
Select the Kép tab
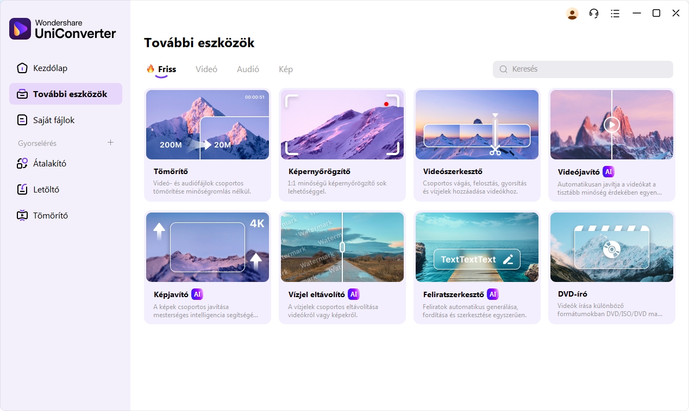click(x=286, y=69)
